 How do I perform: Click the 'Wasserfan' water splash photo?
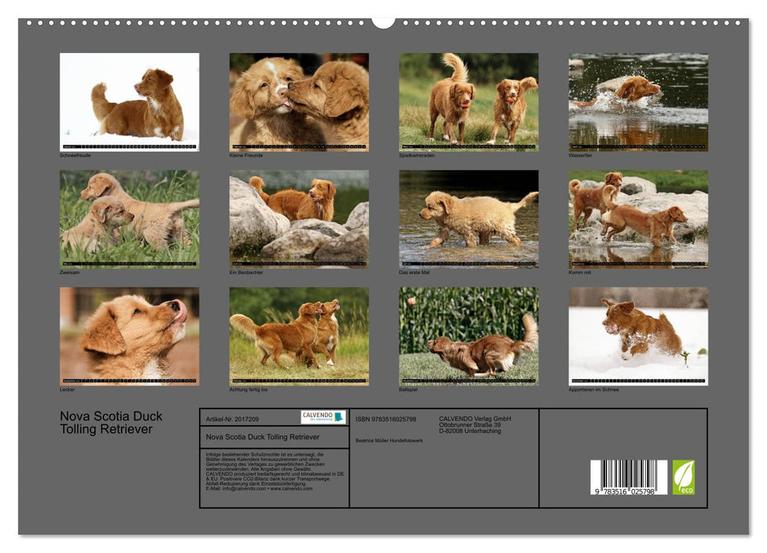coord(640,101)
